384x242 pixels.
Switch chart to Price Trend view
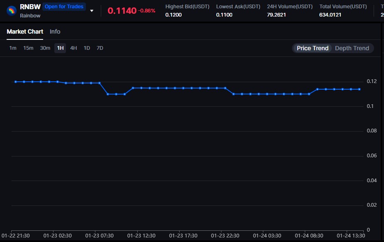[x=312, y=48]
